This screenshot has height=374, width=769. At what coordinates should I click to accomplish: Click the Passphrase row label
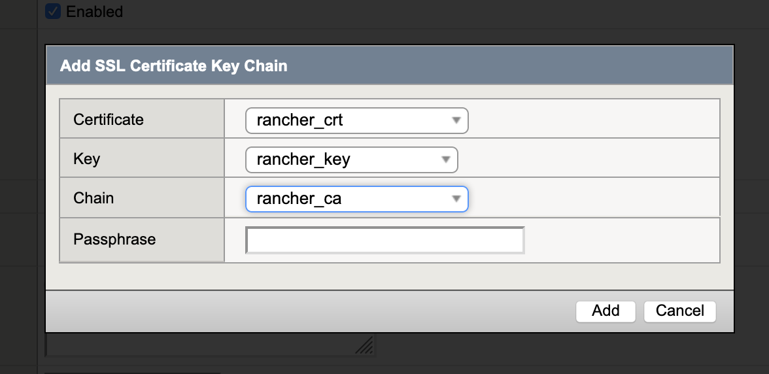pos(114,239)
